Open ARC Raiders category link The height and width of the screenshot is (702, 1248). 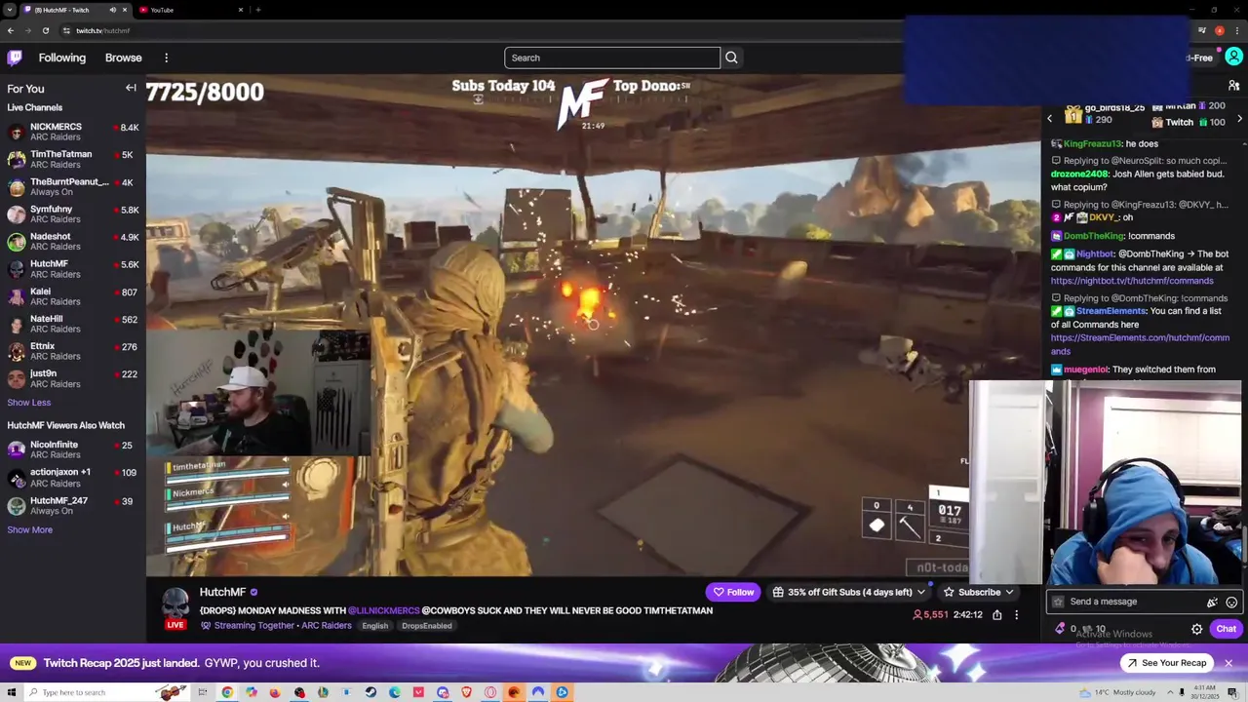[326, 625]
